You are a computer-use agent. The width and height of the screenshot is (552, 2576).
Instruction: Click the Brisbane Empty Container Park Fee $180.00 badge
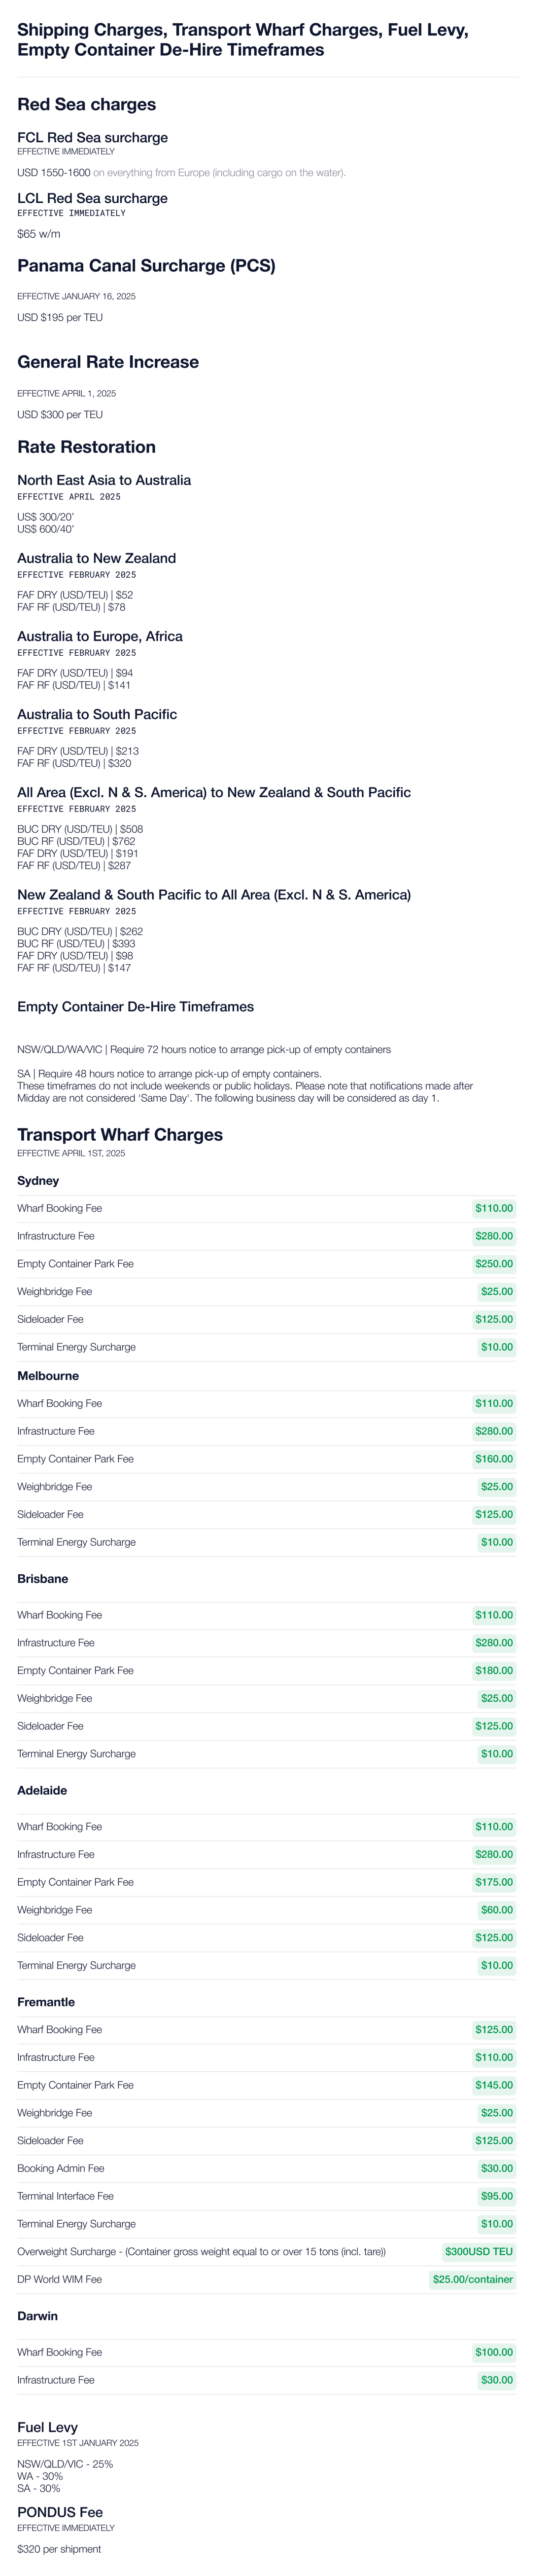coord(494,1670)
